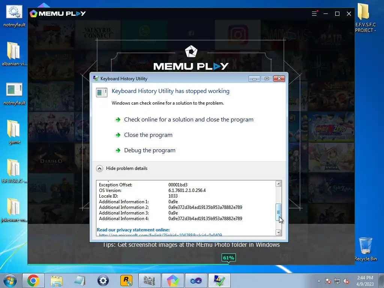Click the problem details scrollbar thumb
The height and width of the screenshot is (288, 384).
coord(279,212)
